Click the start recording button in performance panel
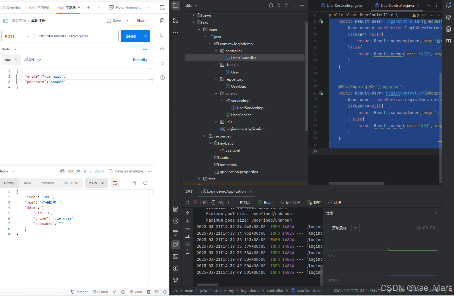The width and height of the screenshot is (454, 296). (x=339, y=228)
